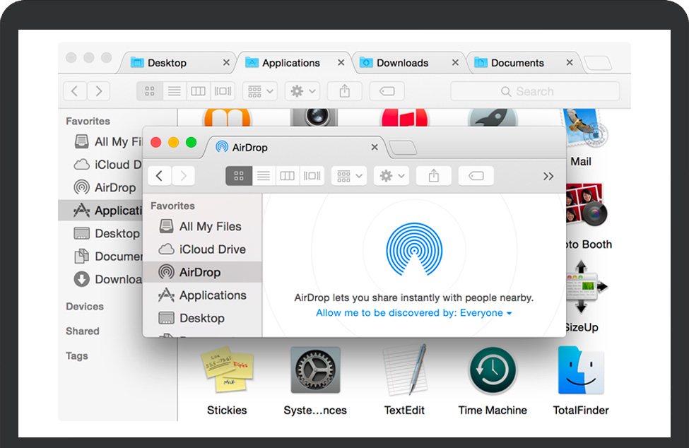Go back in the AirDrop window
689x448 pixels.
point(160,176)
